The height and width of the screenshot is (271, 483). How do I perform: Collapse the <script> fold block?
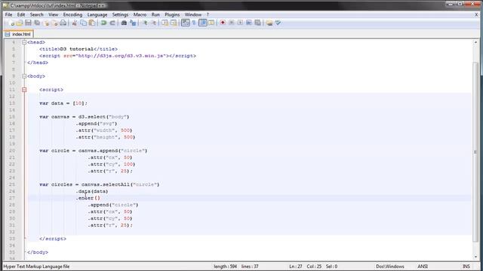pyautogui.click(x=24, y=90)
